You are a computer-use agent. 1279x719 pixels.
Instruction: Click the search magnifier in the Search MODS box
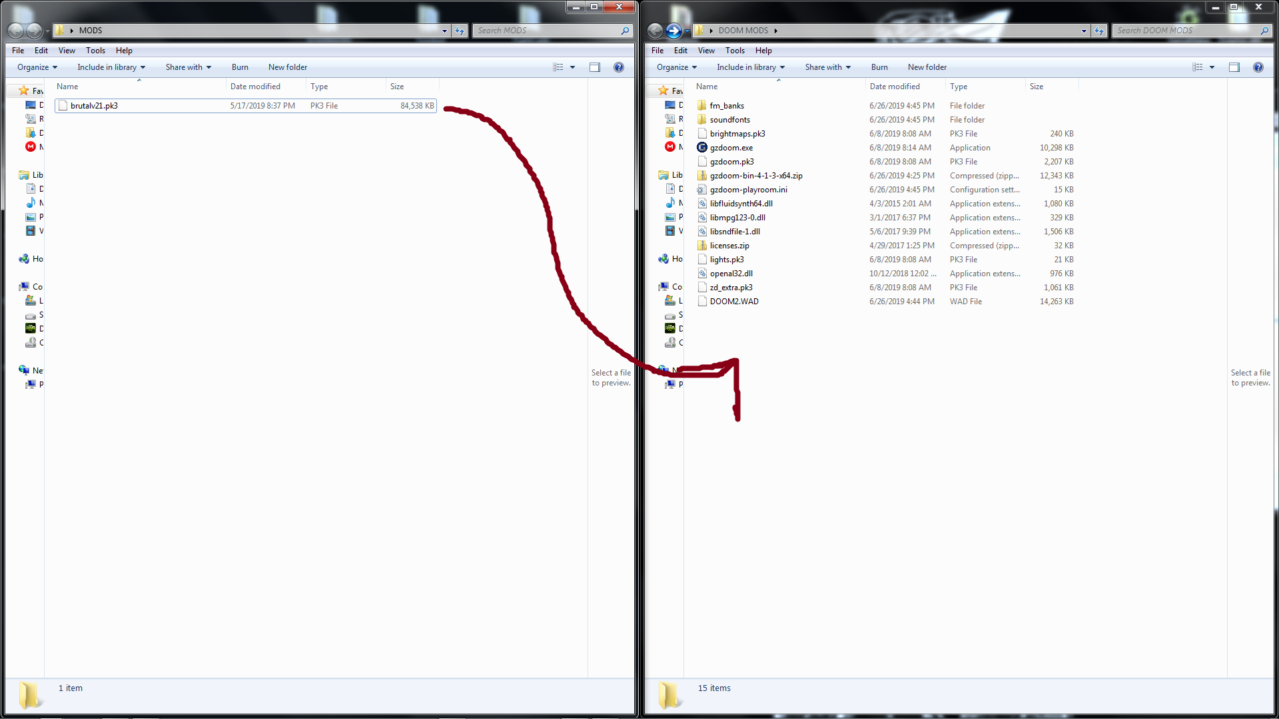(x=625, y=31)
